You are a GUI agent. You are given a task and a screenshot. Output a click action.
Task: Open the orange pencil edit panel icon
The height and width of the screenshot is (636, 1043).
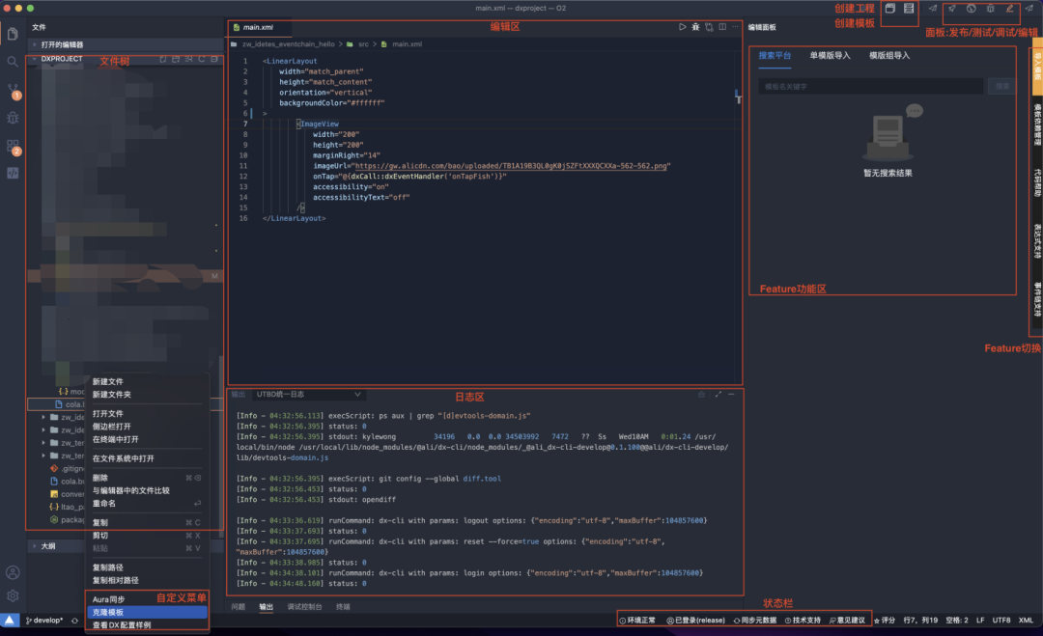[1010, 9]
